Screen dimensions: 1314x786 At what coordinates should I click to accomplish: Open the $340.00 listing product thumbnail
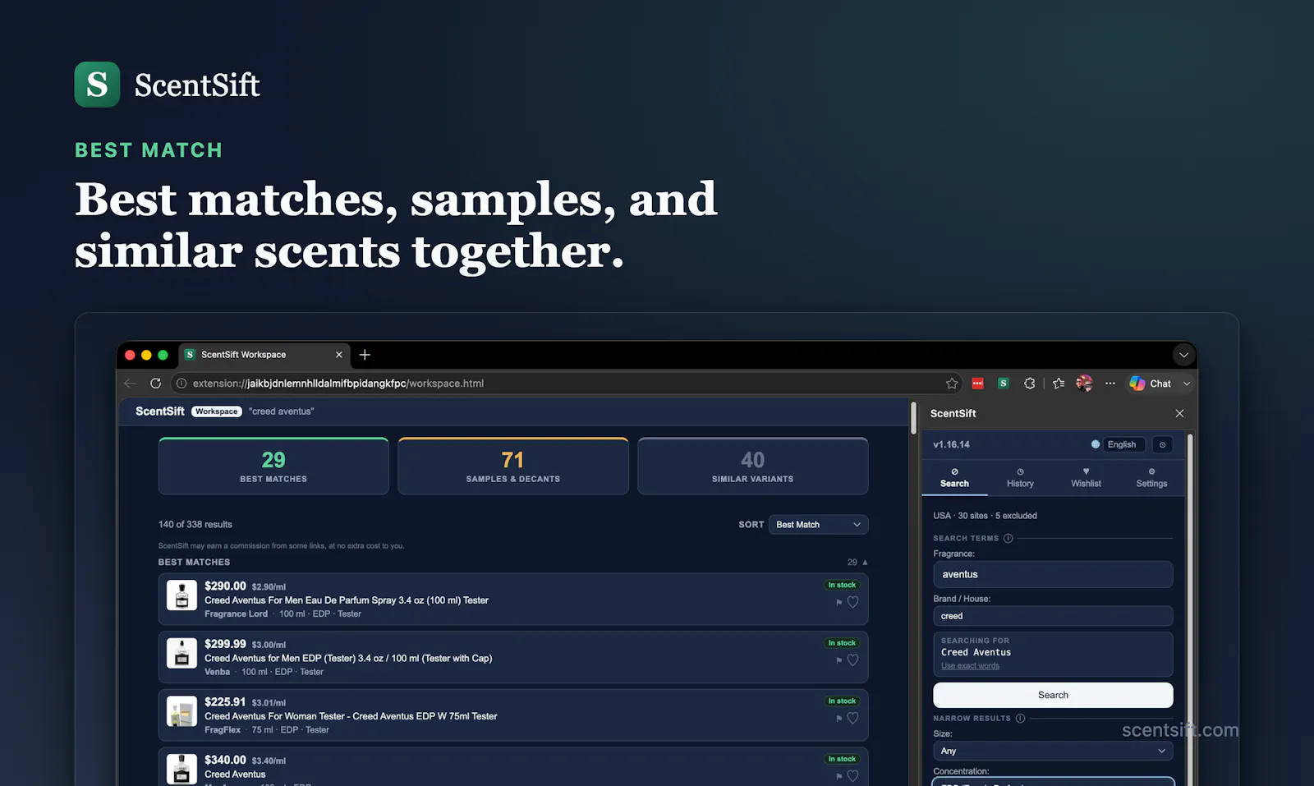click(x=181, y=769)
